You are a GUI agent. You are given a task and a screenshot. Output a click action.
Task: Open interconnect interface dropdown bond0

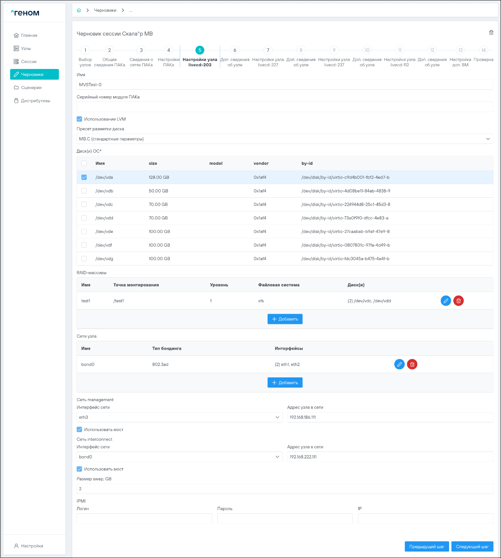click(179, 457)
